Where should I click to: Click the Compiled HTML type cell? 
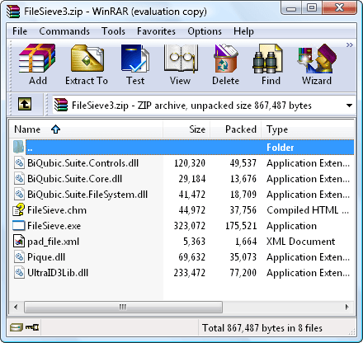pos(308,210)
